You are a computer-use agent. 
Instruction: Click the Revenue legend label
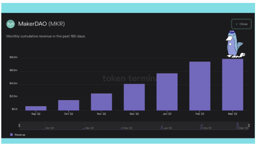coord(20,135)
